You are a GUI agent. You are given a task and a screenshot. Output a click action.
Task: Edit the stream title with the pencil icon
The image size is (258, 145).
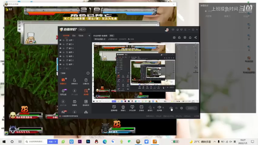(104, 39)
